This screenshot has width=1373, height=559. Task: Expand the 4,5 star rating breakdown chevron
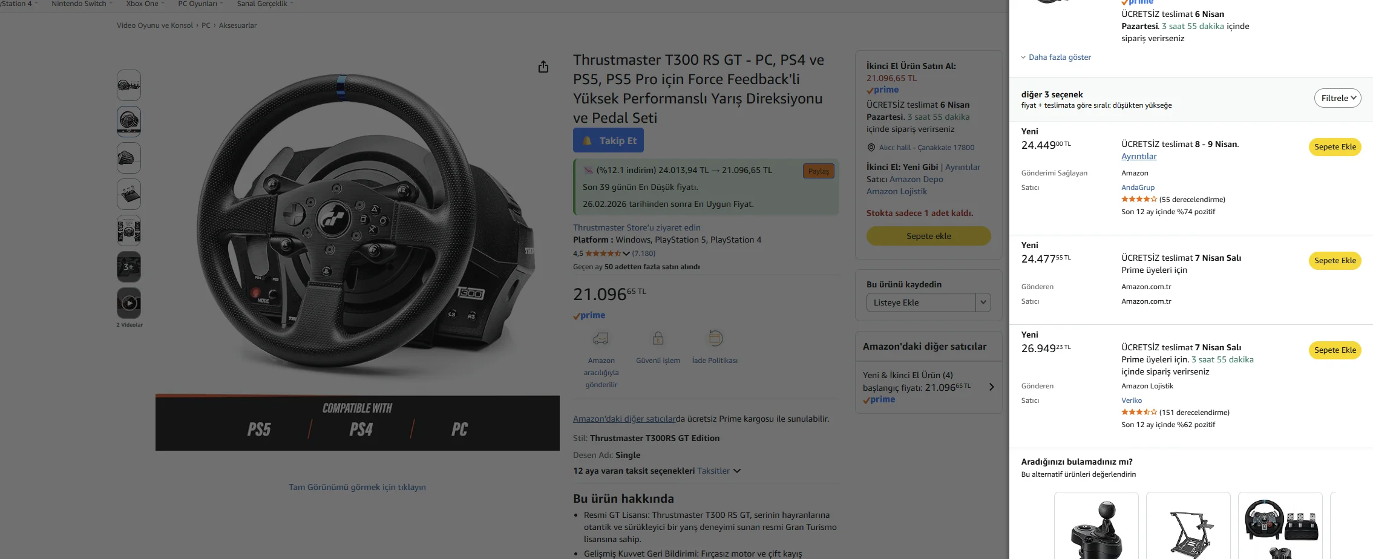(x=626, y=253)
